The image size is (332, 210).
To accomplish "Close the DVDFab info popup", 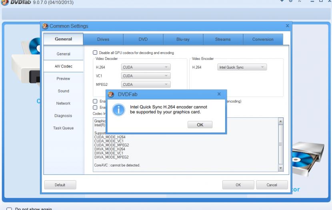I will pos(219,94).
